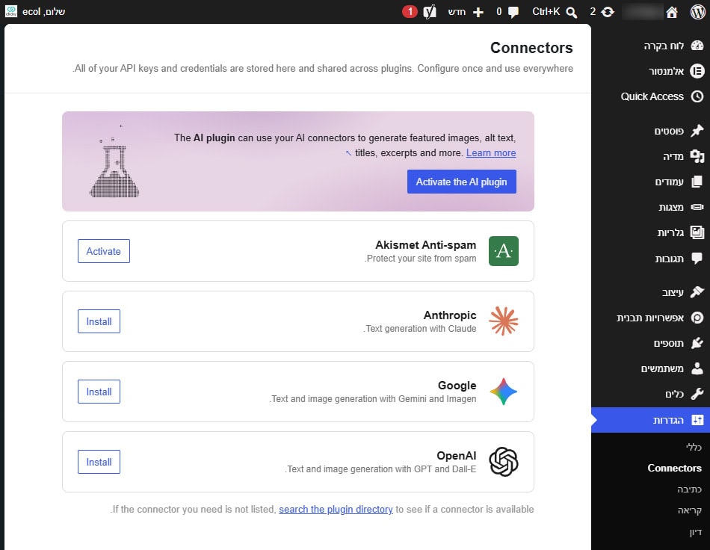
Task: Select Connectors submenu item
Action: (674, 468)
